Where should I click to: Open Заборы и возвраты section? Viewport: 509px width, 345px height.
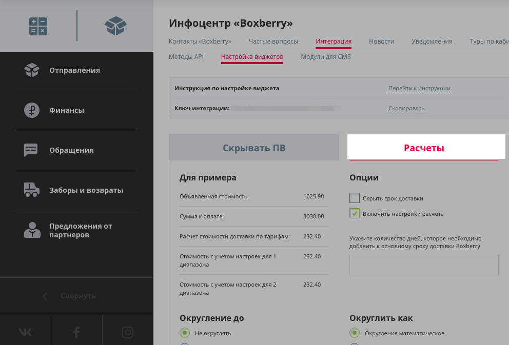(x=86, y=190)
